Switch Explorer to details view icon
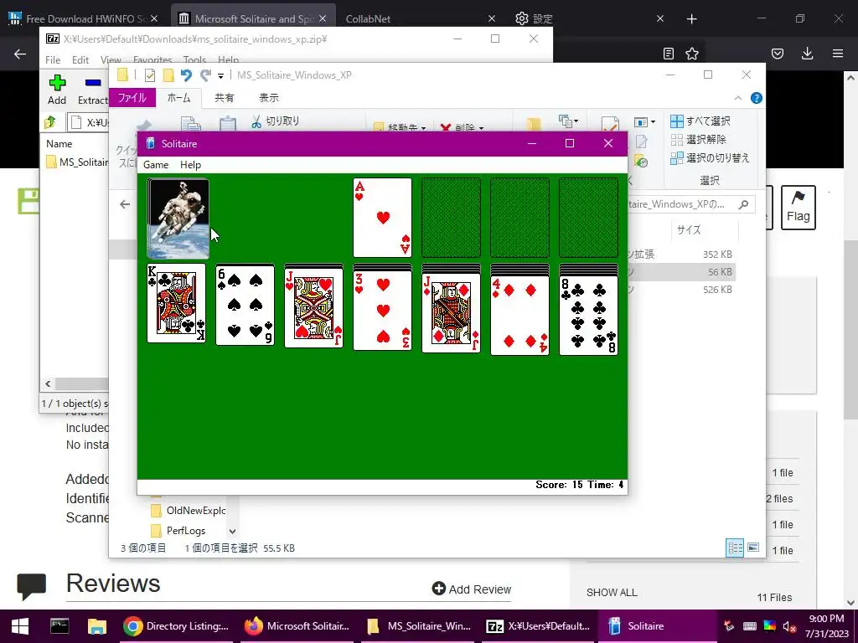The width and height of the screenshot is (858, 643). click(x=735, y=548)
